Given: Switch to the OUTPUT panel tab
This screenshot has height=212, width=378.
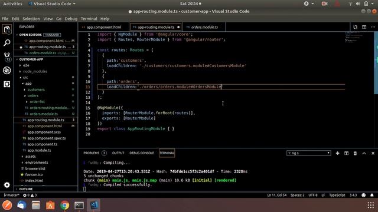Looking at the screenshot, I should coord(118,153).
